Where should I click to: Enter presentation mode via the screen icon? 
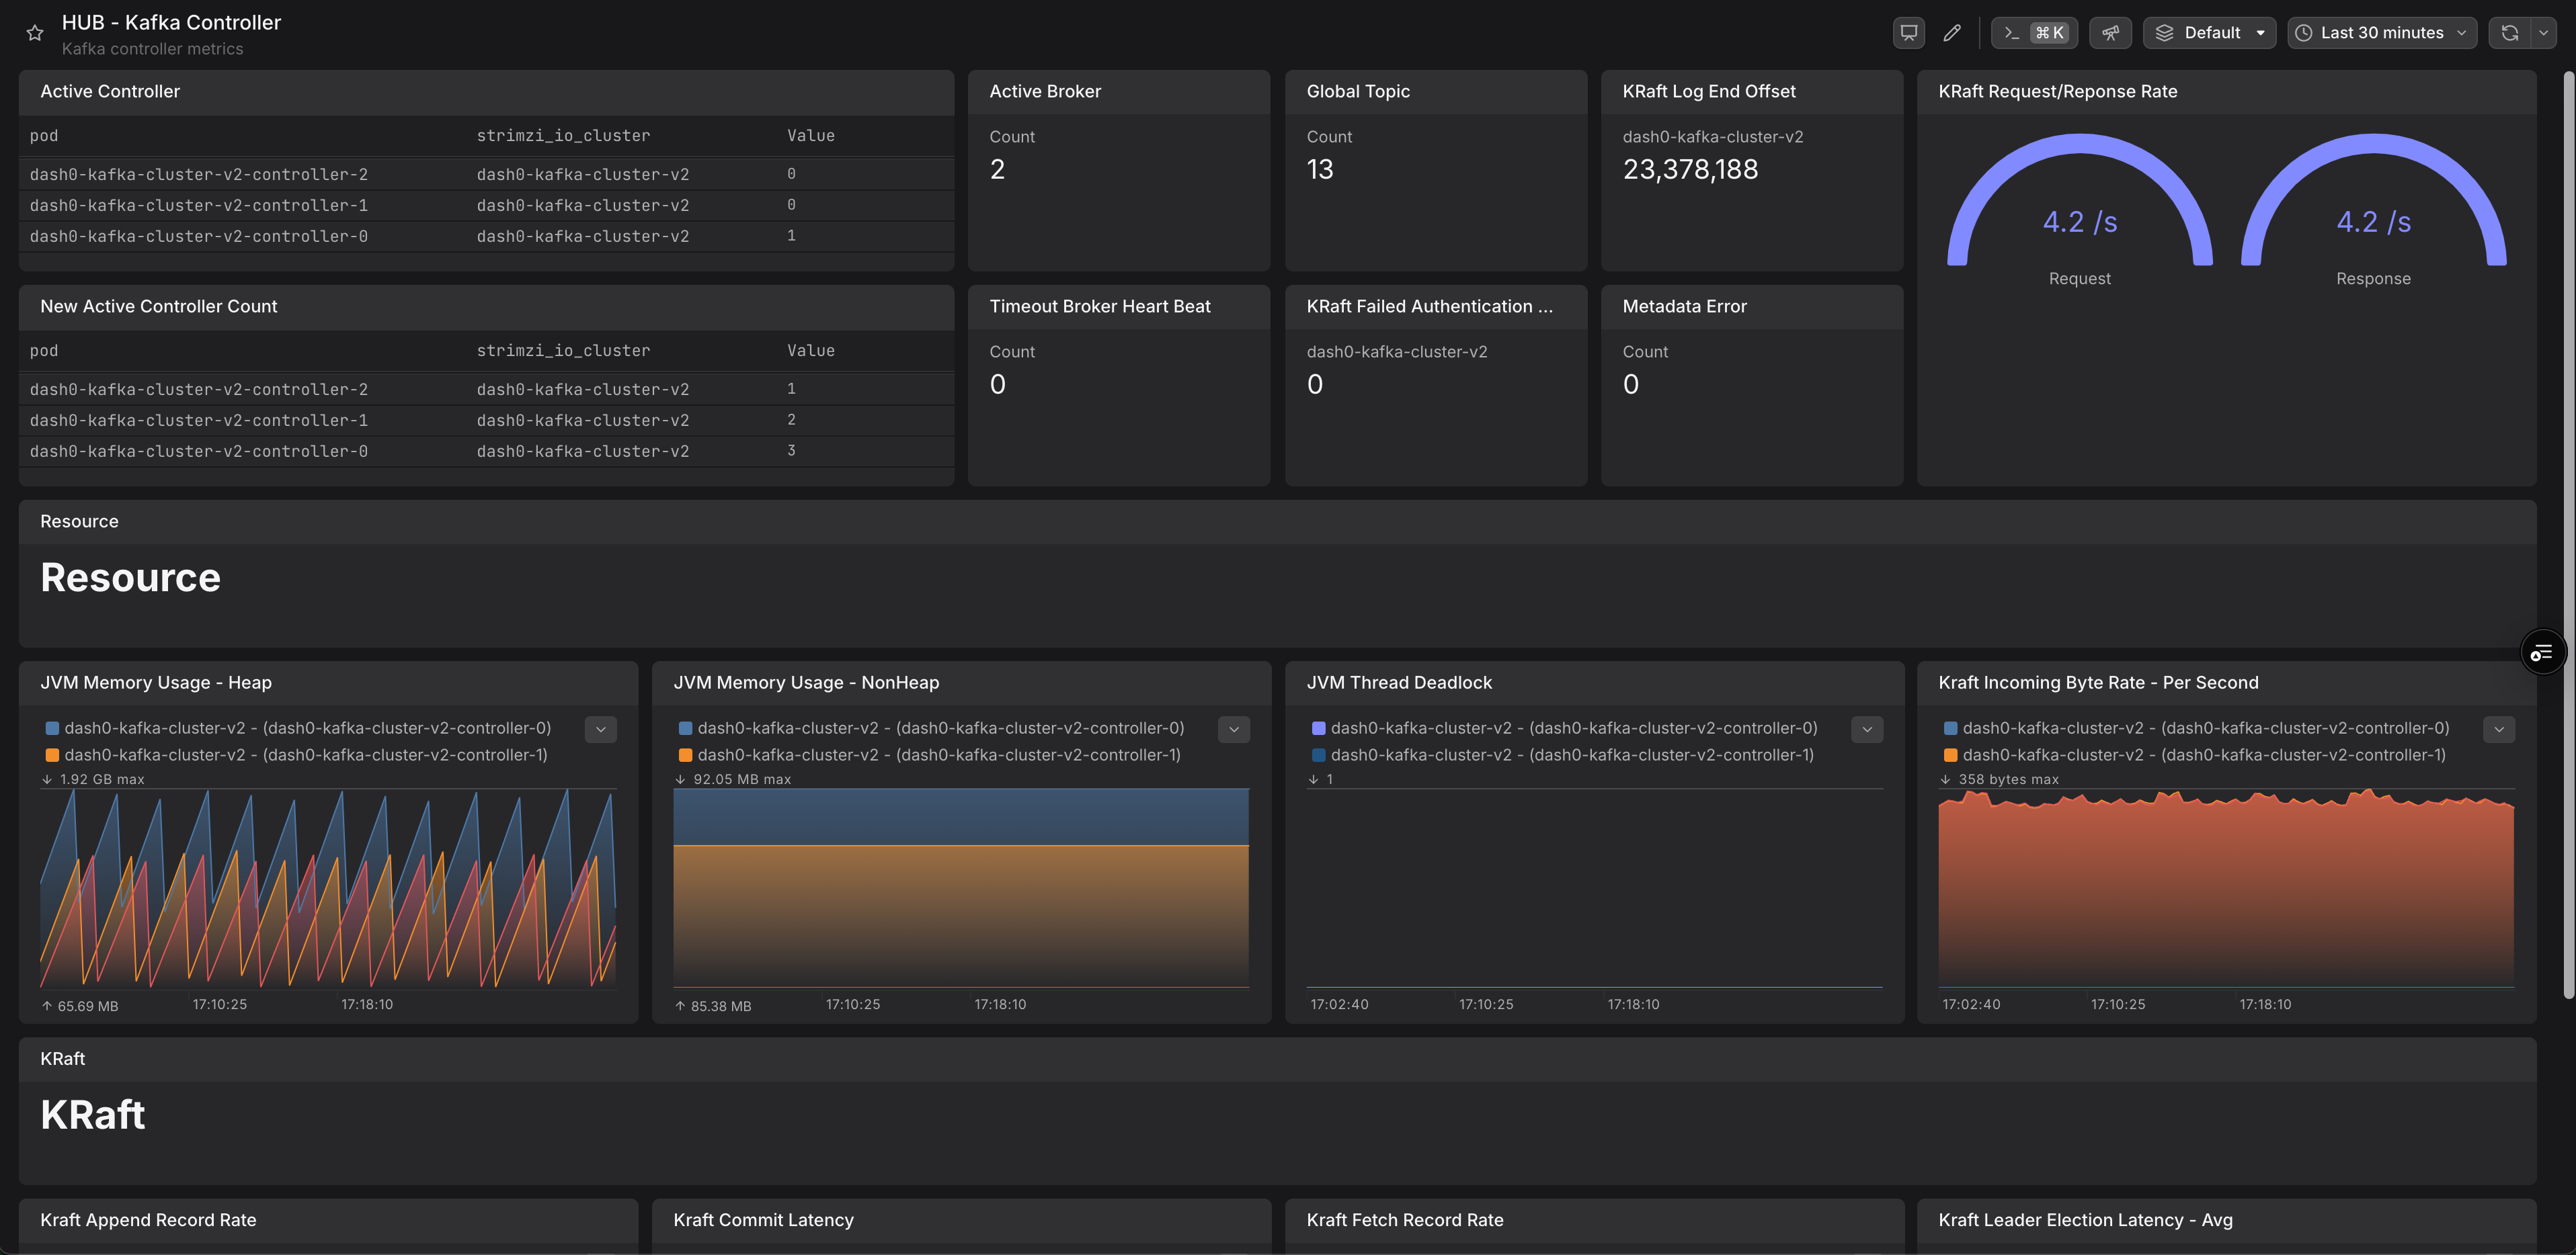[x=1908, y=33]
